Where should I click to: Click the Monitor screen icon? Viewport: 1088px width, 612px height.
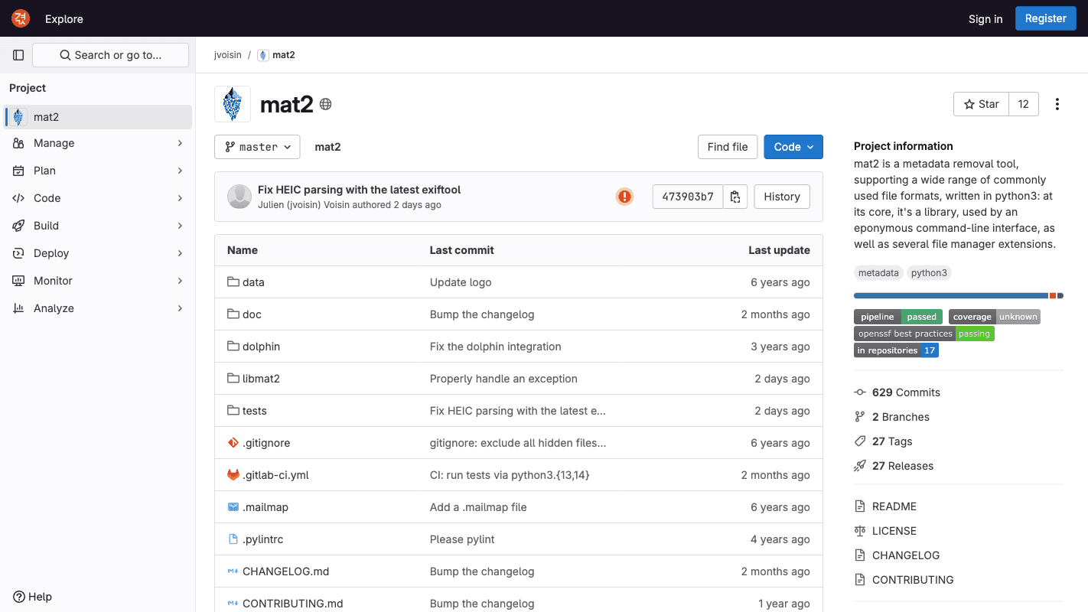tap(18, 281)
